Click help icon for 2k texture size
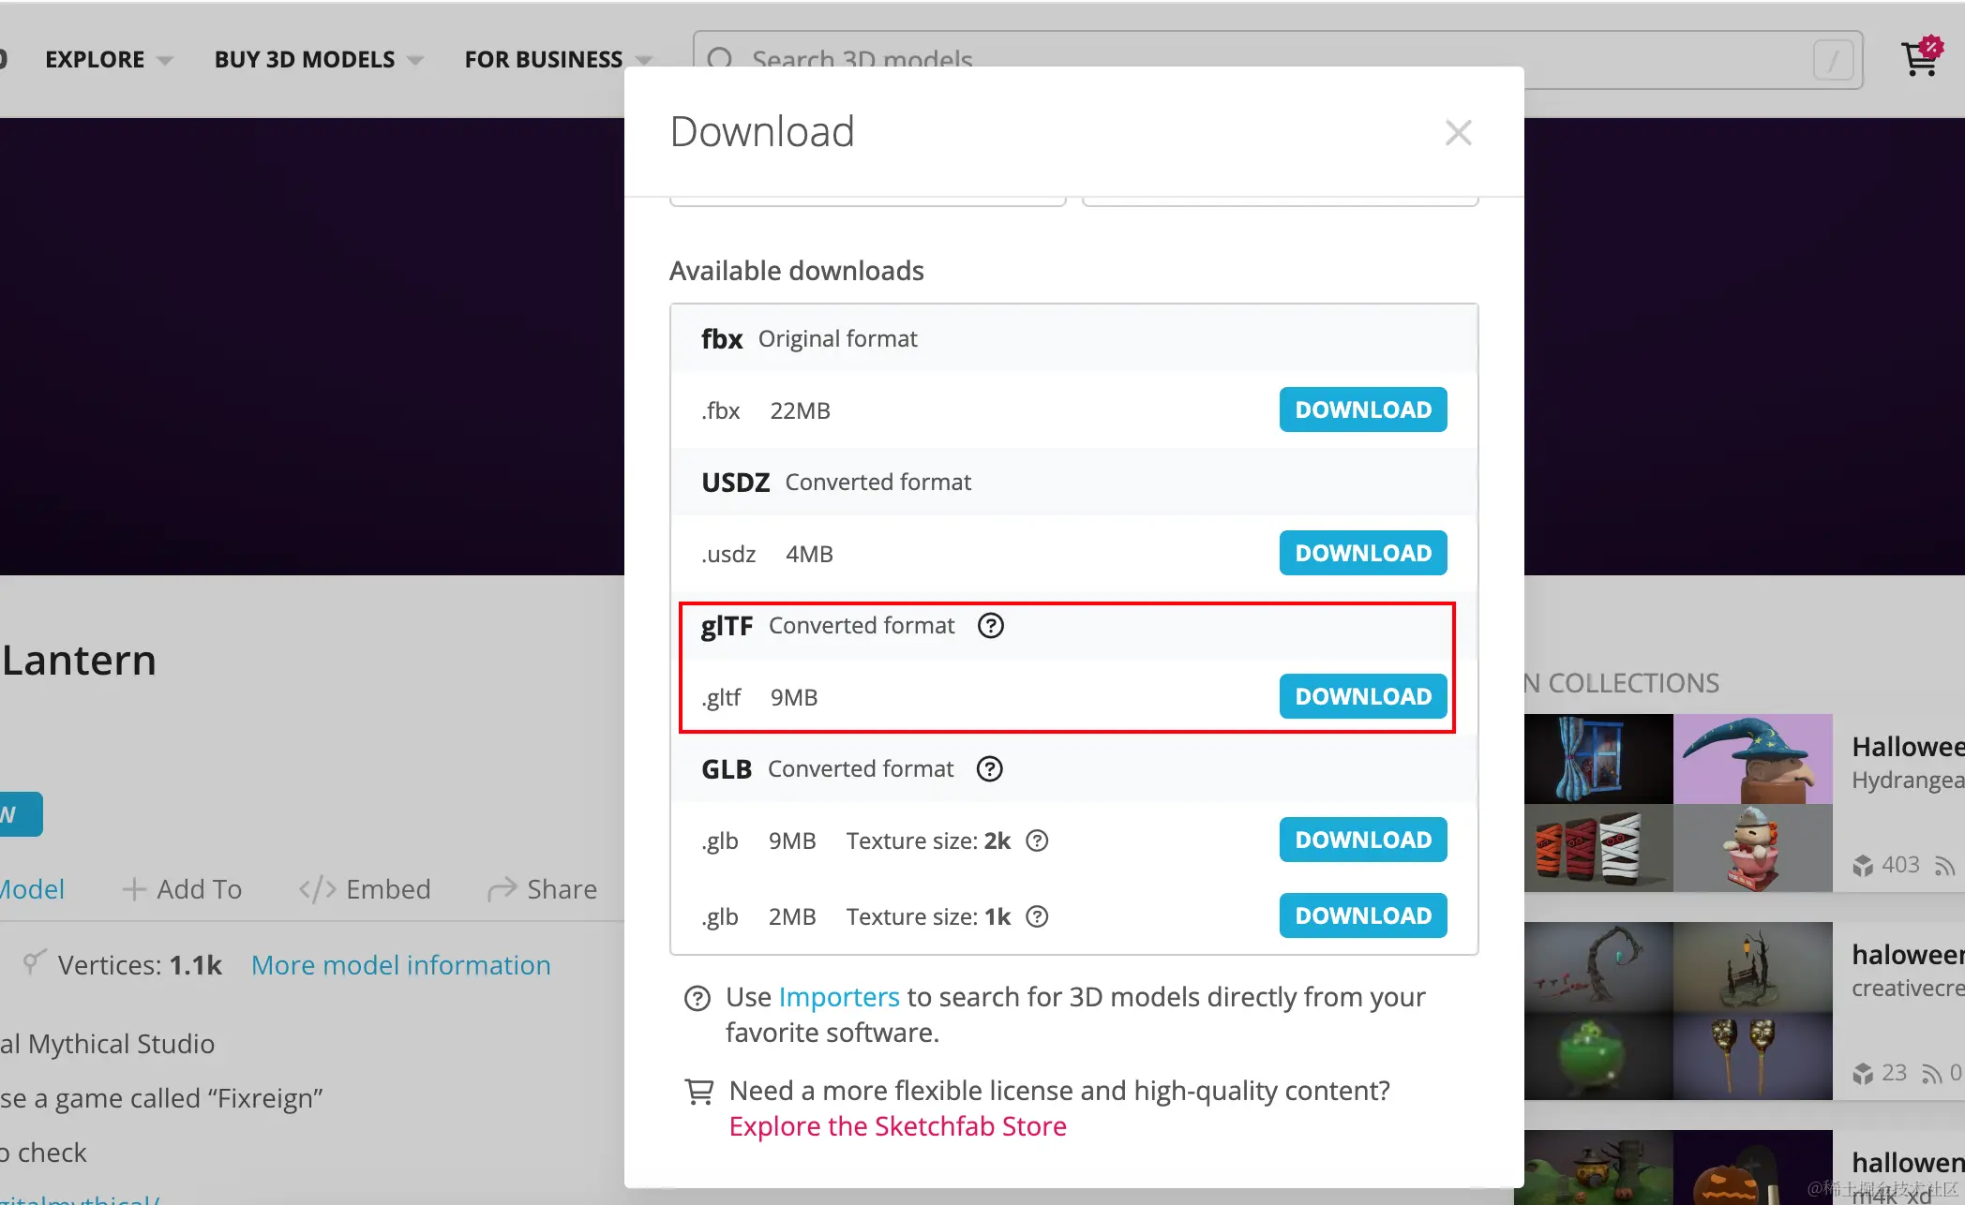The width and height of the screenshot is (1965, 1205). tap(1036, 841)
